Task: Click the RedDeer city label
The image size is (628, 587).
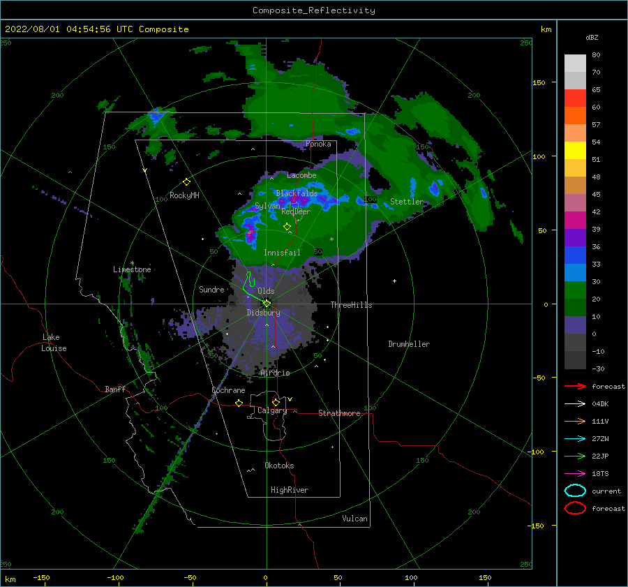Action: pos(296,211)
